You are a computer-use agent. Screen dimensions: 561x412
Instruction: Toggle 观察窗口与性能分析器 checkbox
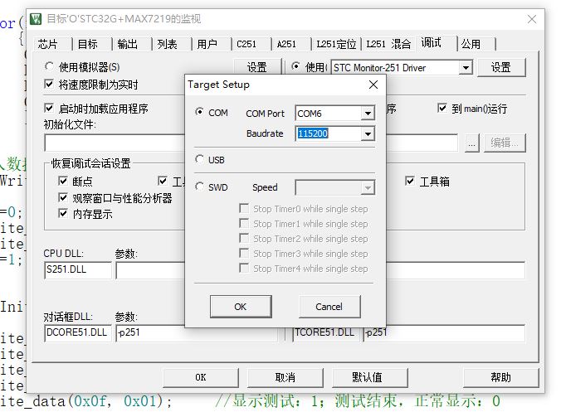pos(63,197)
